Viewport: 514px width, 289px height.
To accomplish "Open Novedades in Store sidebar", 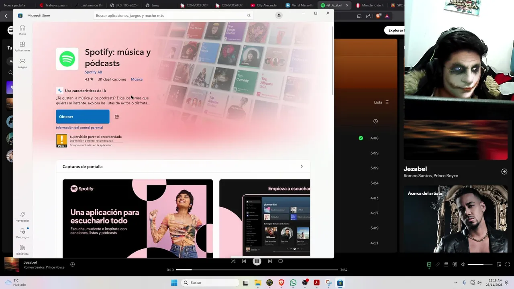I will (22, 217).
